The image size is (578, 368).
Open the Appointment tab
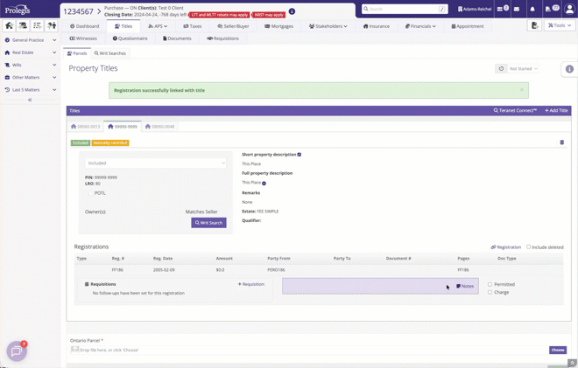tap(468, 26)
